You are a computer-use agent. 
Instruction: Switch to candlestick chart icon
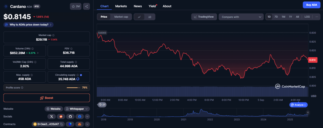(x=150, y=17)
